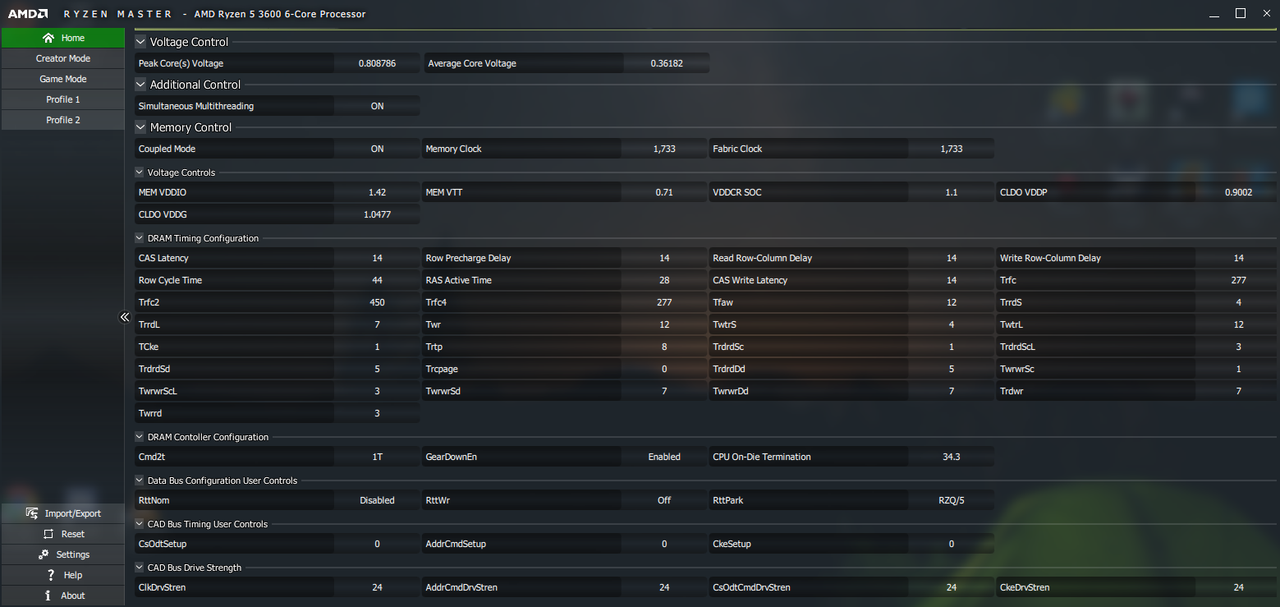Click Trfc2 value 450

coord(377,302)
